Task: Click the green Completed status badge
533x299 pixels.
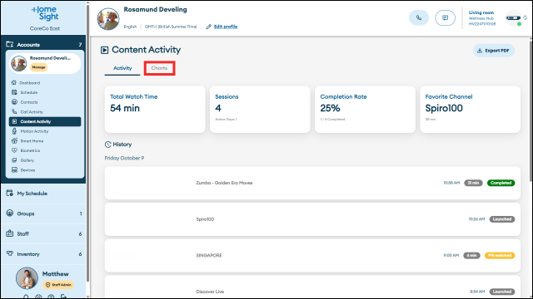Action: coord(501,183)
